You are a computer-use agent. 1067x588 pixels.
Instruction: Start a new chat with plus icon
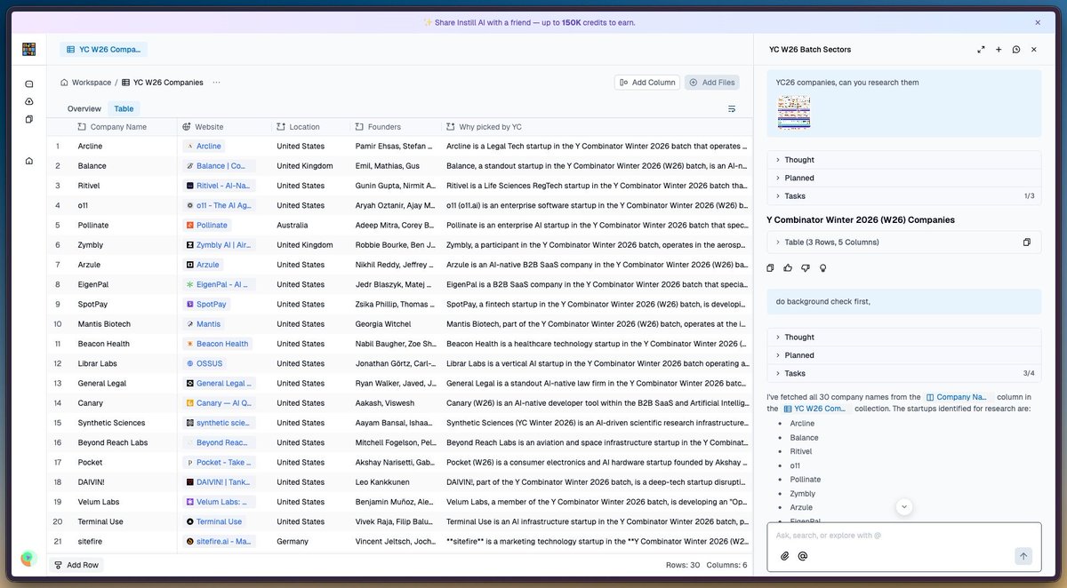(x=999, y=50)
